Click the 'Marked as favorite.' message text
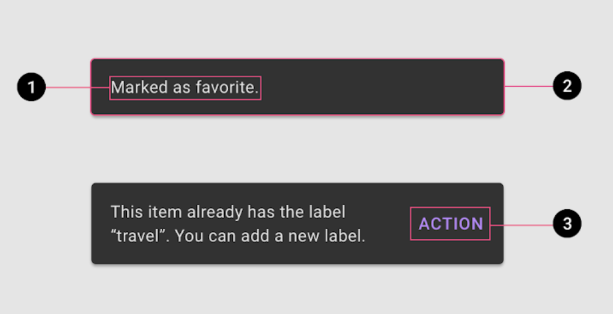The image size is (613, 314). pos(185,87)
